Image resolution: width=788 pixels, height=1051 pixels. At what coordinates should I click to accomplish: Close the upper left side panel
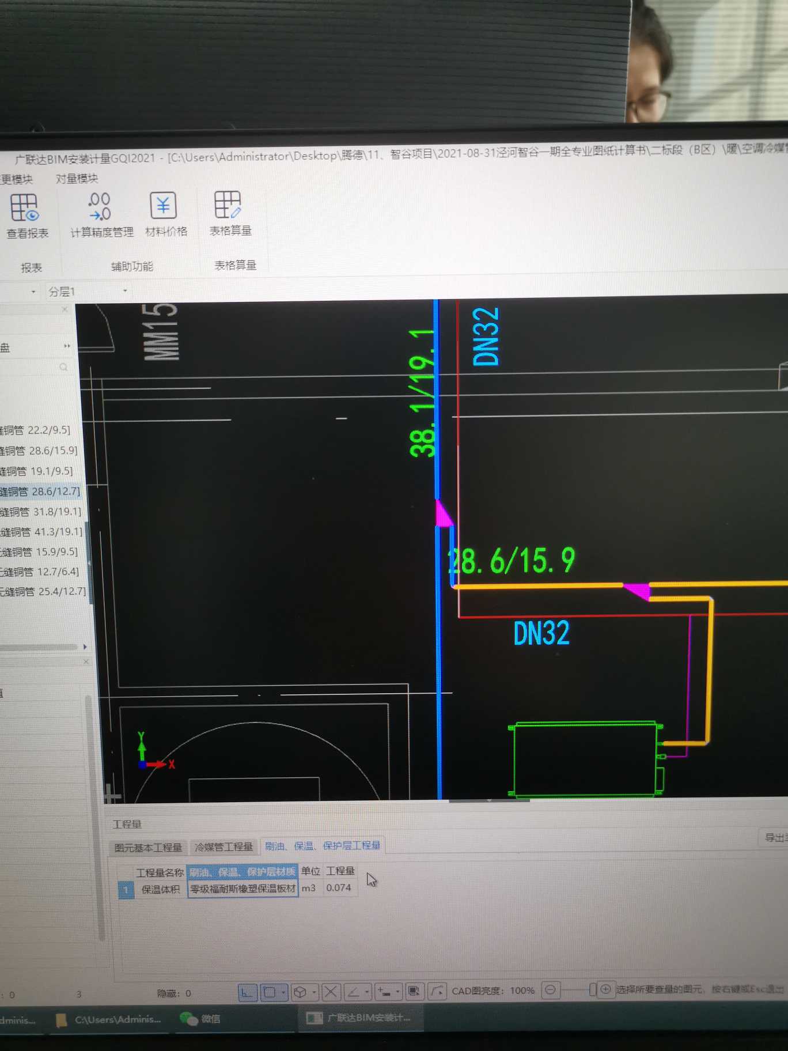(x=65, y=309)
